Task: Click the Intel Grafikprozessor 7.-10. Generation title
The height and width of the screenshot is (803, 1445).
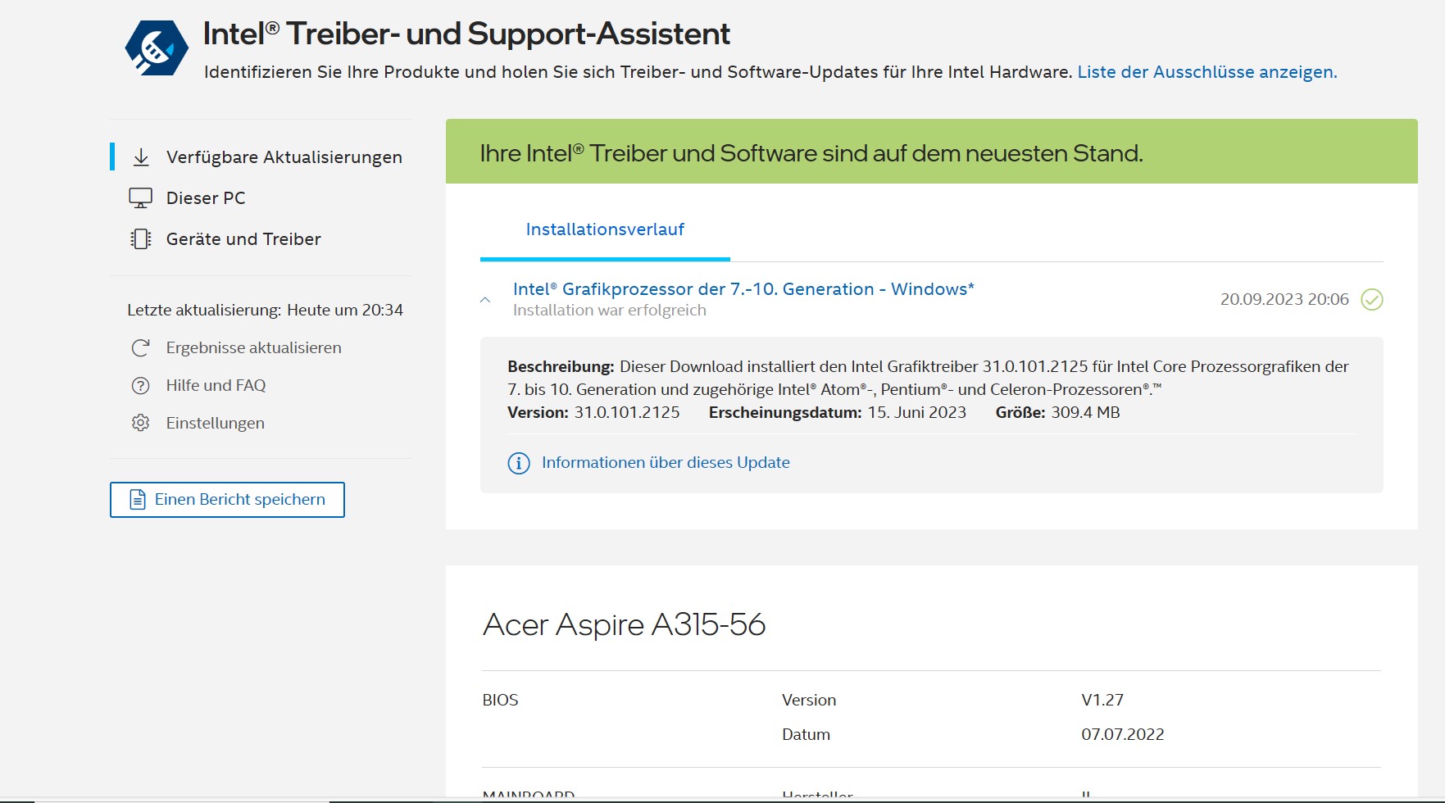Action: point(743,289)
